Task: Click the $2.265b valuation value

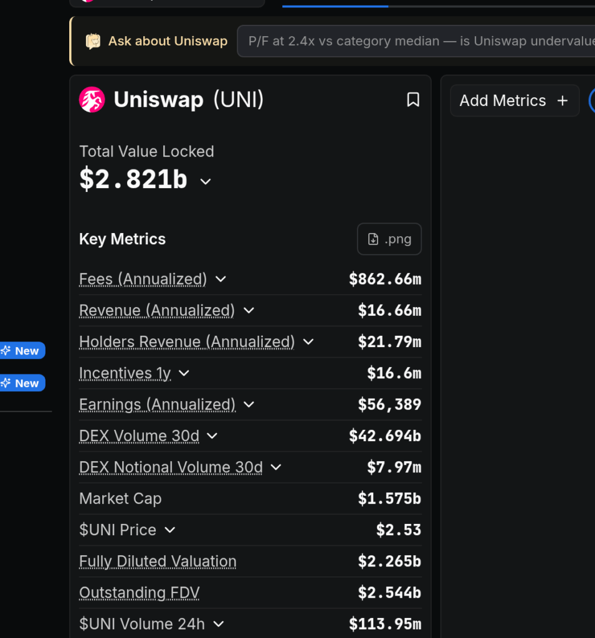Action: pos(389,561)
